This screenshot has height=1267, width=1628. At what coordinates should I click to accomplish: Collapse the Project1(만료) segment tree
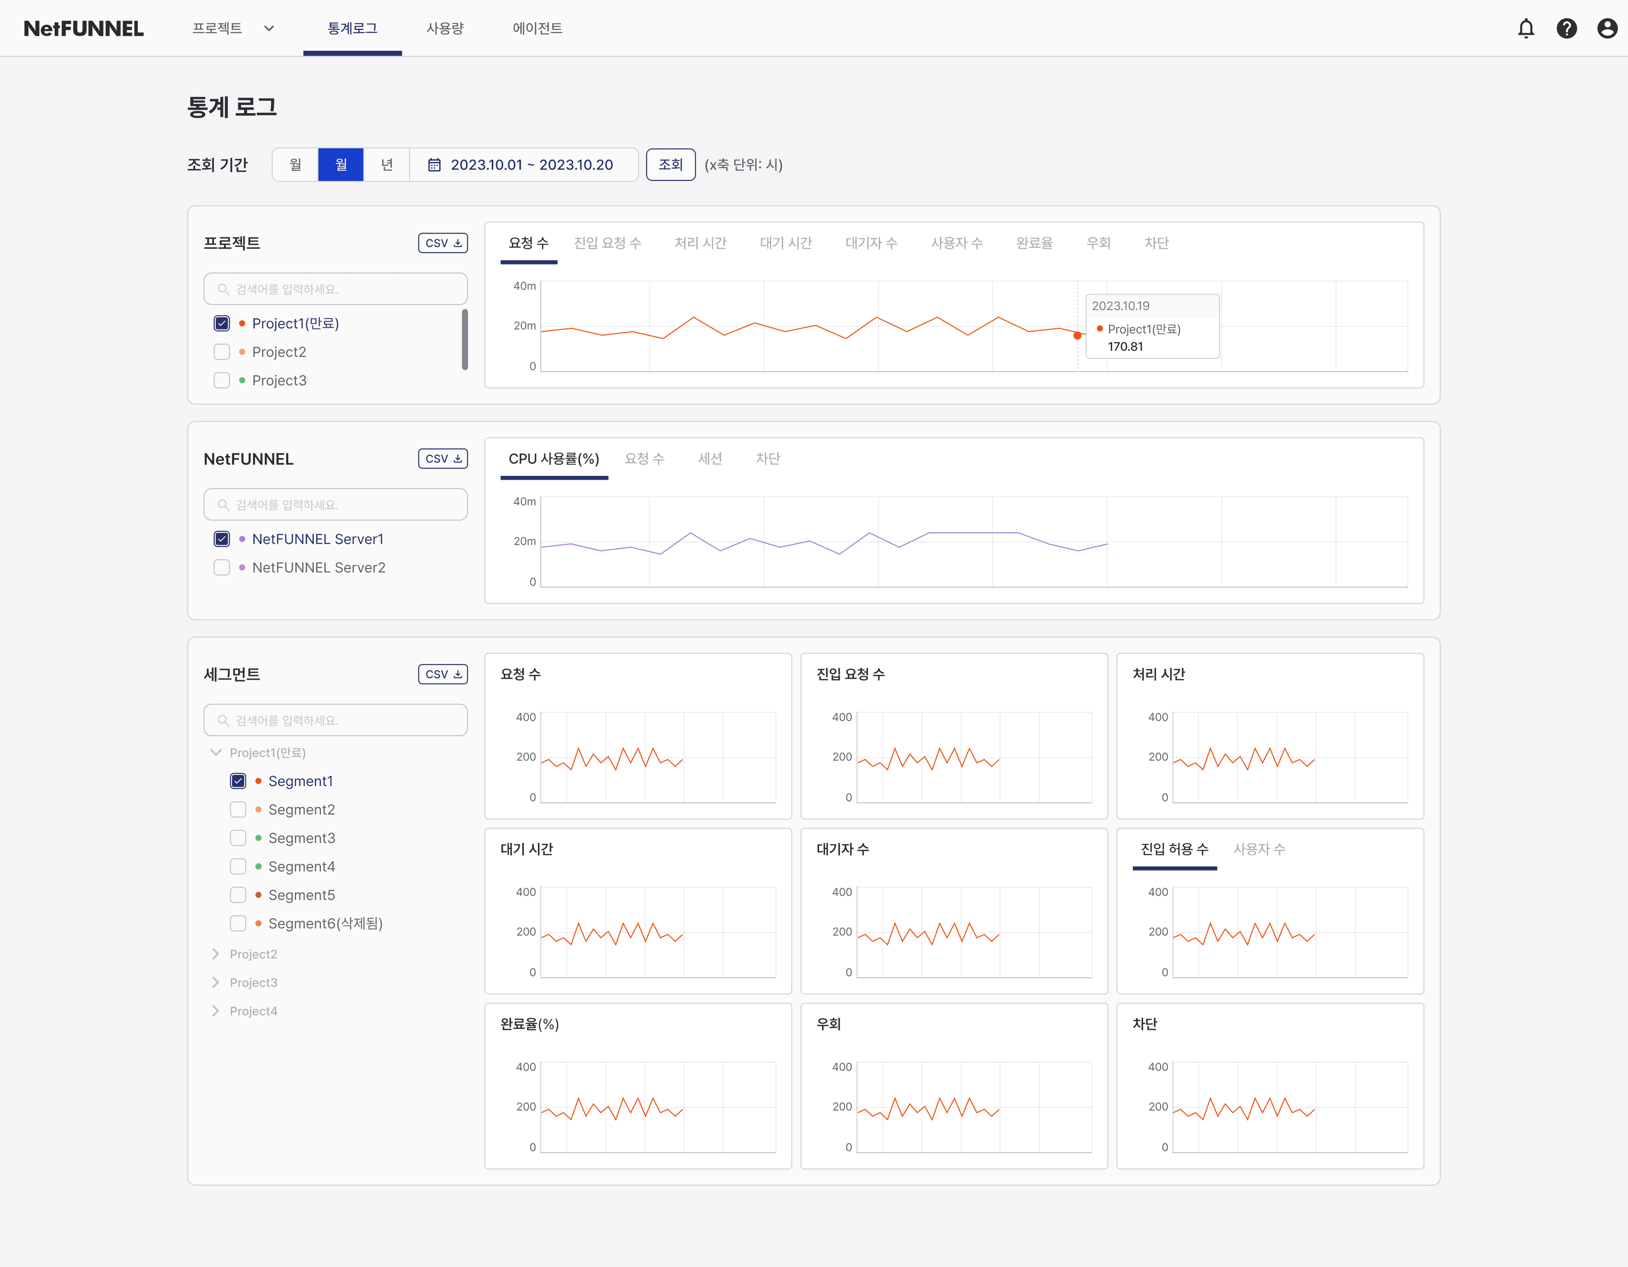215,752
